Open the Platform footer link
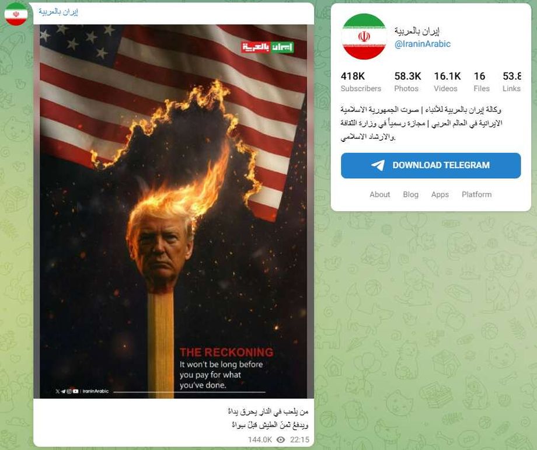 [476, 194]
